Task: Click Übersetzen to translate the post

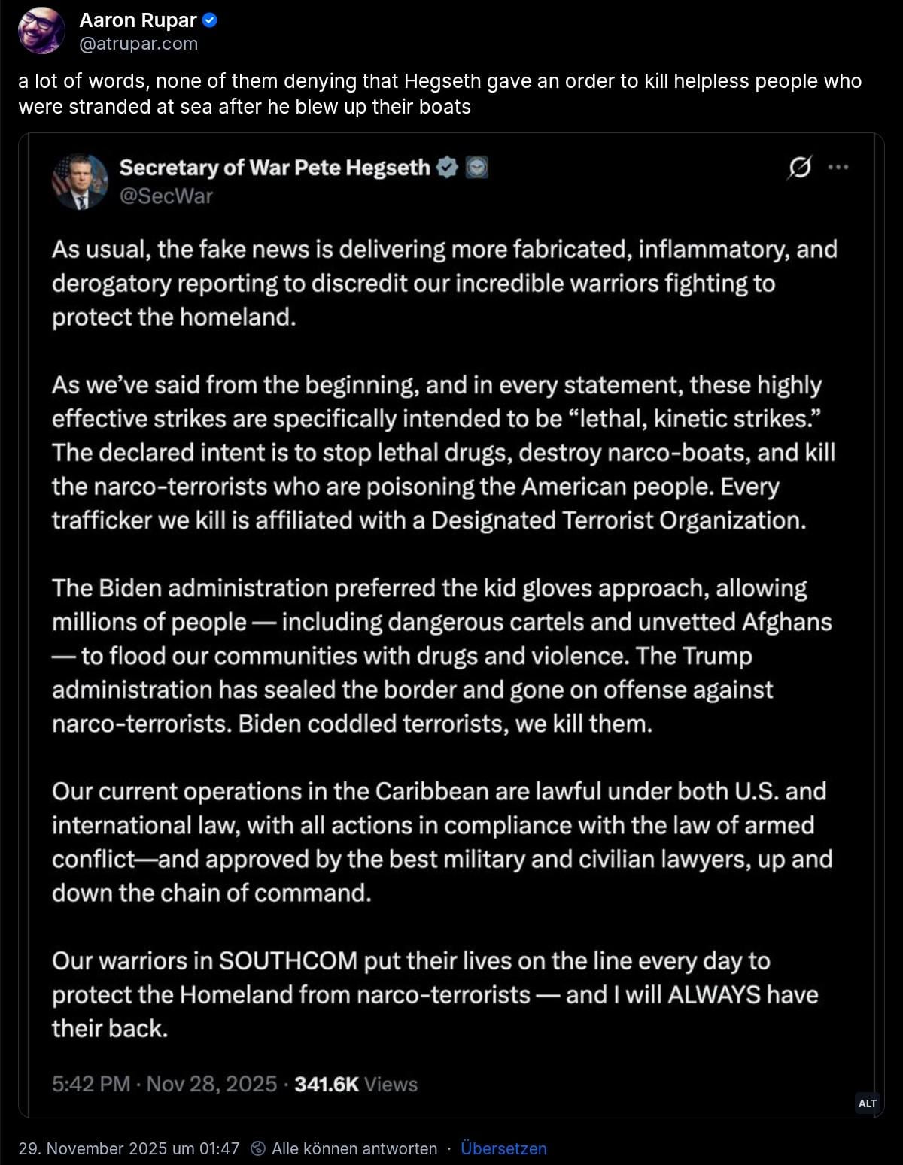Action: point(503,1148)
